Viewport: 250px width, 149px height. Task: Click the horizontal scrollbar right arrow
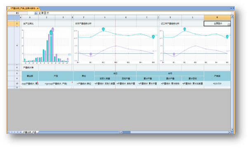229,132
